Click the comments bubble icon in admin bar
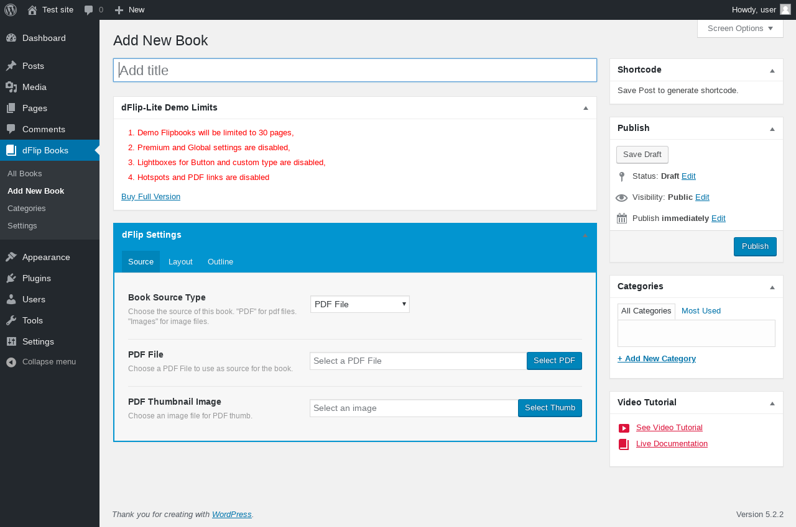This screenshot has height=527, width=796. [89, 10]
